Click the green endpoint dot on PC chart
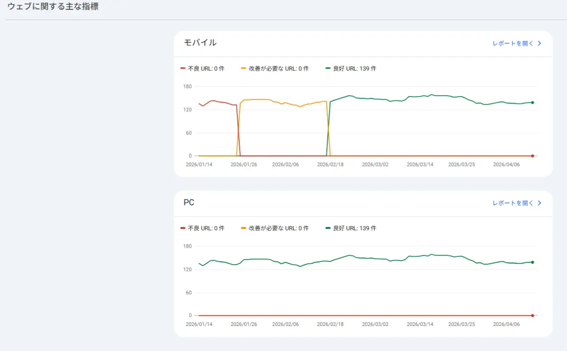The width and height of the screenshot is (567, 351). click(x=533, y=262)
